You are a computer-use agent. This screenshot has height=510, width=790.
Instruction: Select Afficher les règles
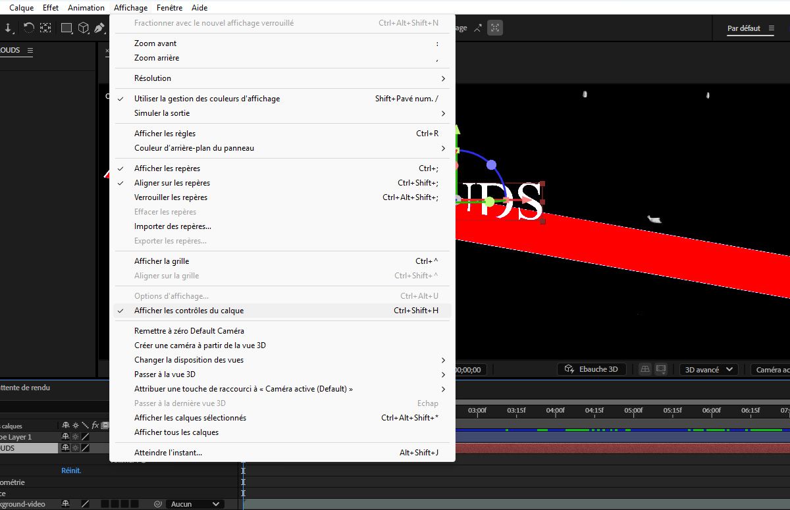coord(282,134)
